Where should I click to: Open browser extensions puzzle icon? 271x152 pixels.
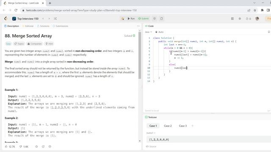pos(262,10)
